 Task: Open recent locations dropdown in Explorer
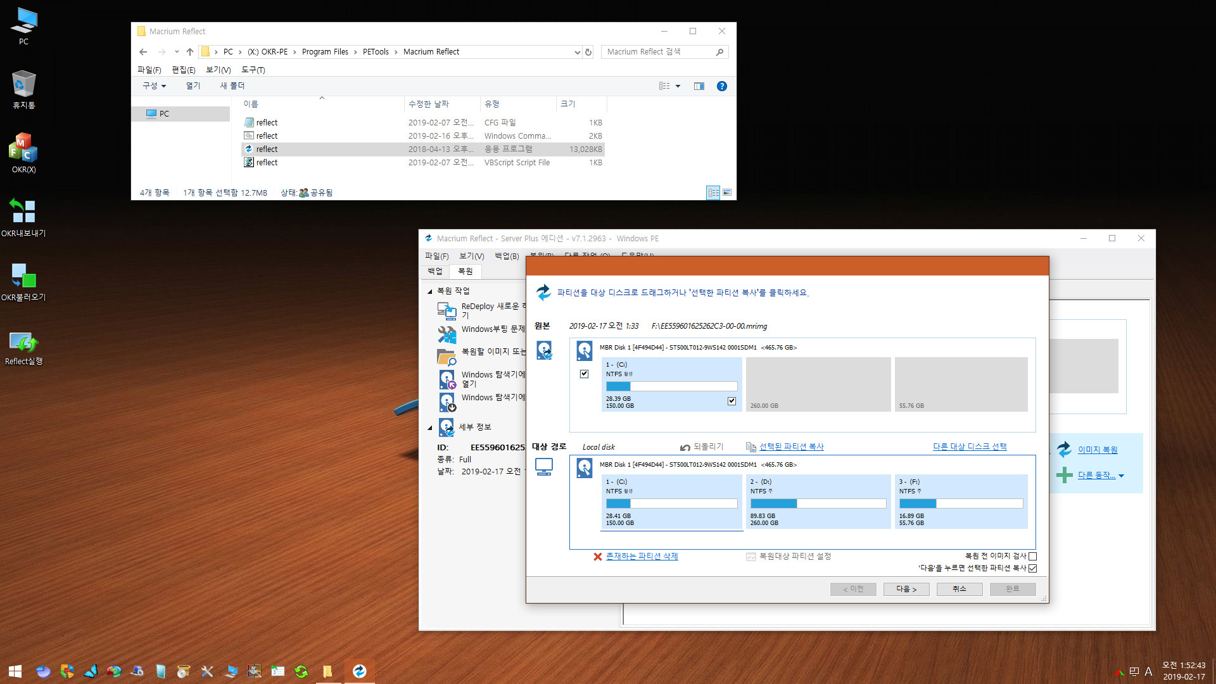[177, 52]
